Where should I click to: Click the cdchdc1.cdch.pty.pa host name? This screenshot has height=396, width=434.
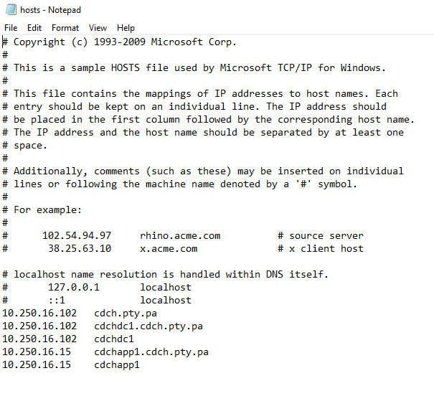point(148,326)
